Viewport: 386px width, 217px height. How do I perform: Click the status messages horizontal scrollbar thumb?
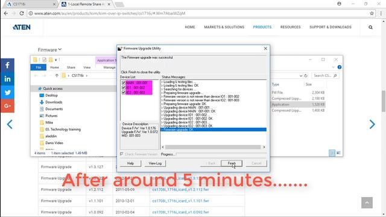213,147
